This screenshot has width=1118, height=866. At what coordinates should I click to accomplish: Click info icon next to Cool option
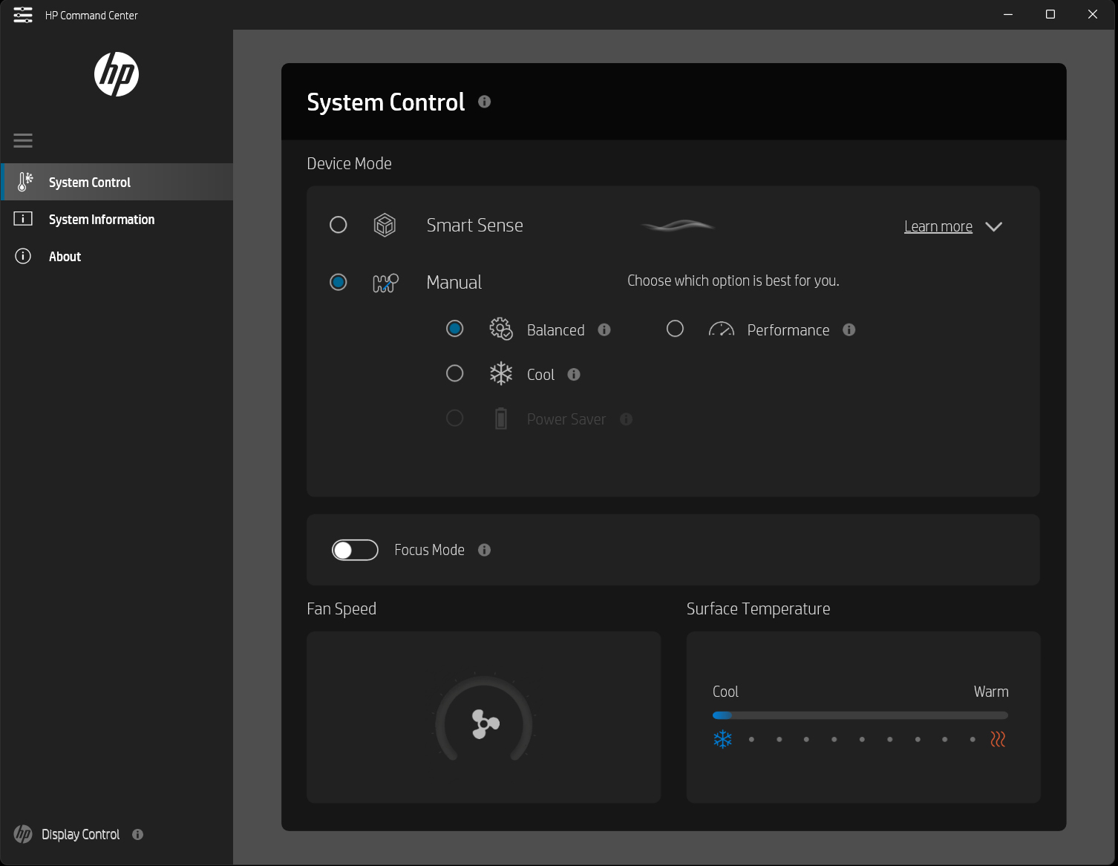tap(574, 374)
